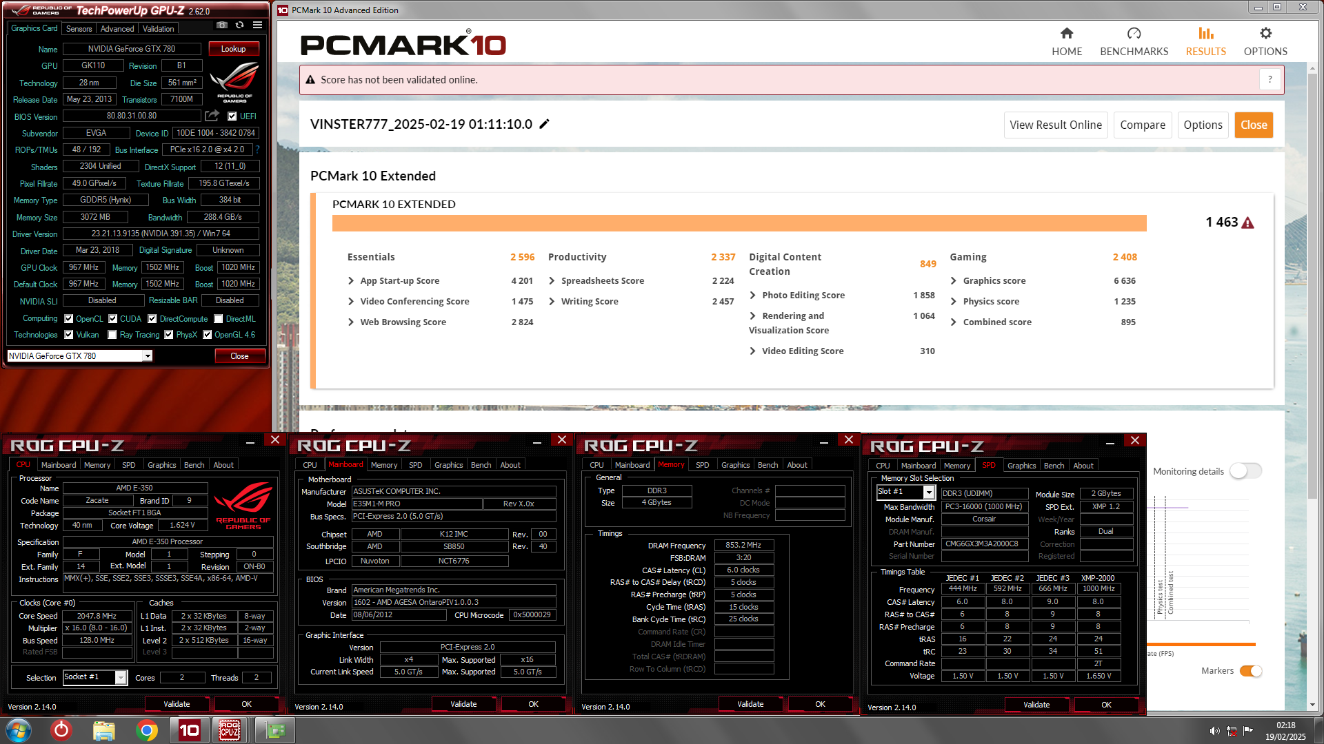Toggle the CUDA checkbox
This screenshot has width=1324, height=744.
coord(112,319)
